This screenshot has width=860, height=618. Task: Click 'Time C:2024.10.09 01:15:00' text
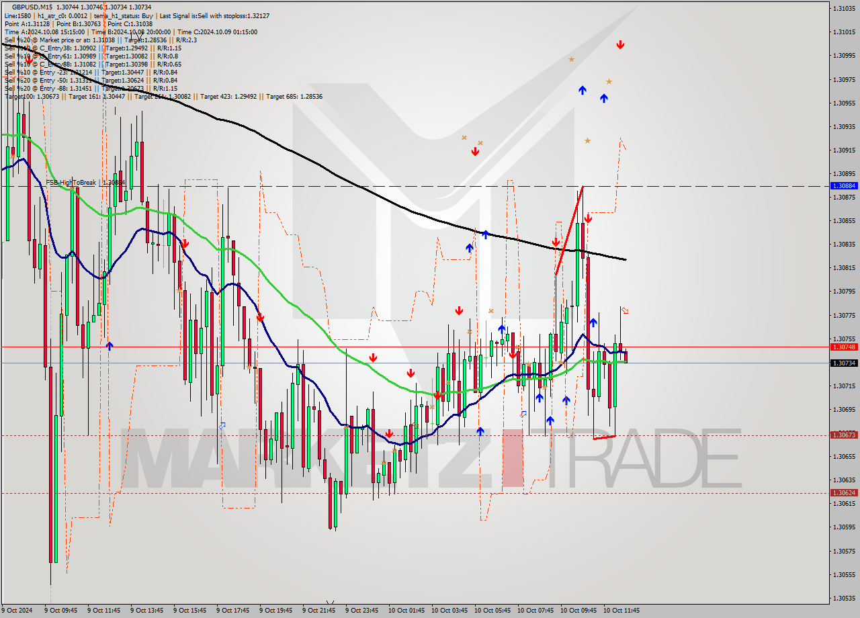(216, 32)
